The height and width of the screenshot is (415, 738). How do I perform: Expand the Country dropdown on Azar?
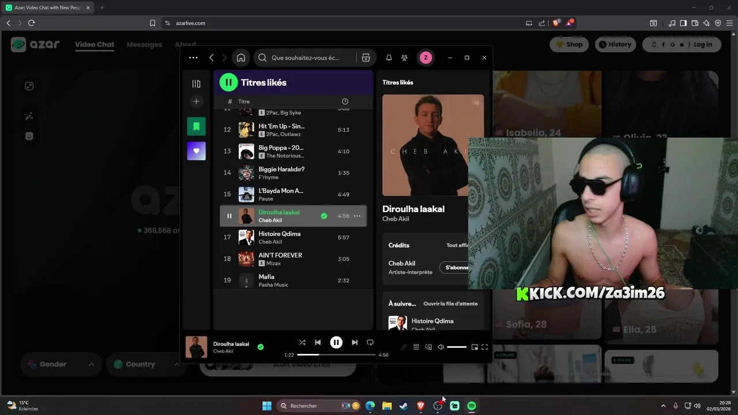[x=147, y=364]
